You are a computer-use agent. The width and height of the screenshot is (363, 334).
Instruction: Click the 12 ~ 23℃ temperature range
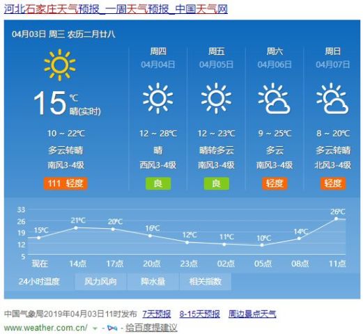tap(216, 134)
